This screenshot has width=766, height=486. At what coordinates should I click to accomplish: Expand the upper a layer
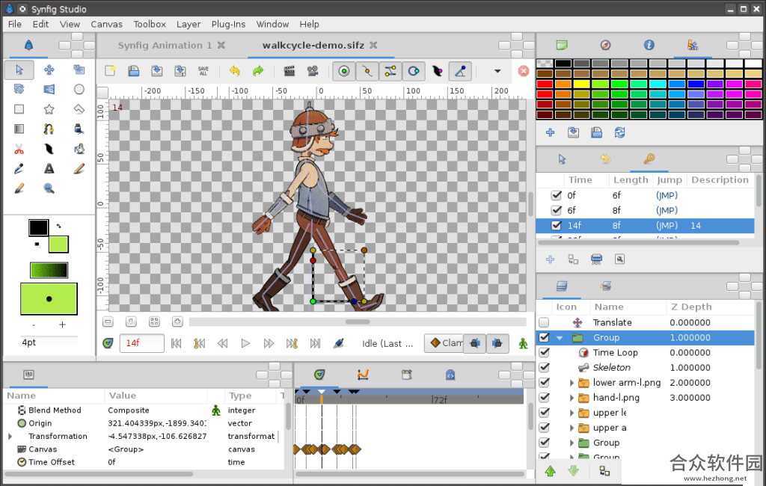tap(572, 428)
